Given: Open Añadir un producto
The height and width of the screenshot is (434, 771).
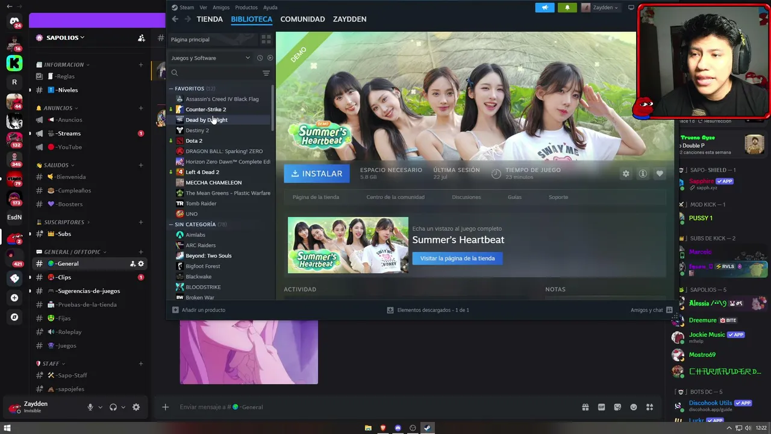Looking at the screenshot, I should 199,310.
